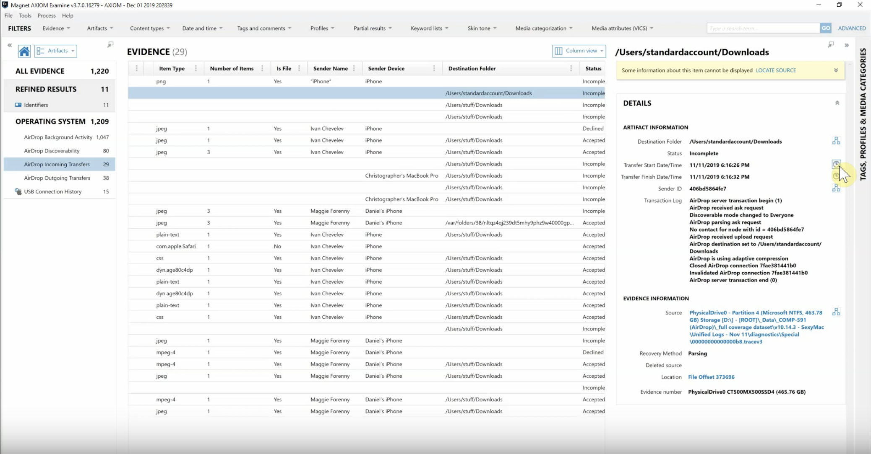This screenshot has width=871, height=454.
Task: Open AirDrop Outgoing Transfers artifacts
Action: (x=60, y=178)
